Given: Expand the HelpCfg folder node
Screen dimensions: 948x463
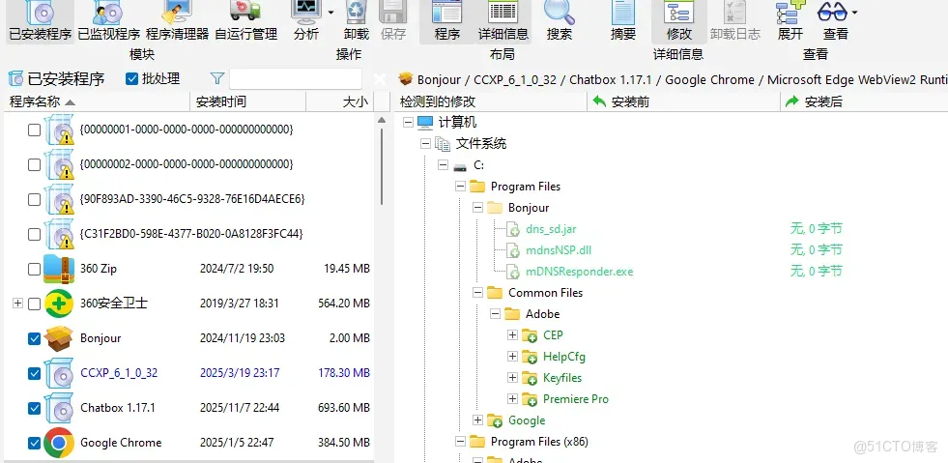Looking at the screenshot, I should 513,356.
